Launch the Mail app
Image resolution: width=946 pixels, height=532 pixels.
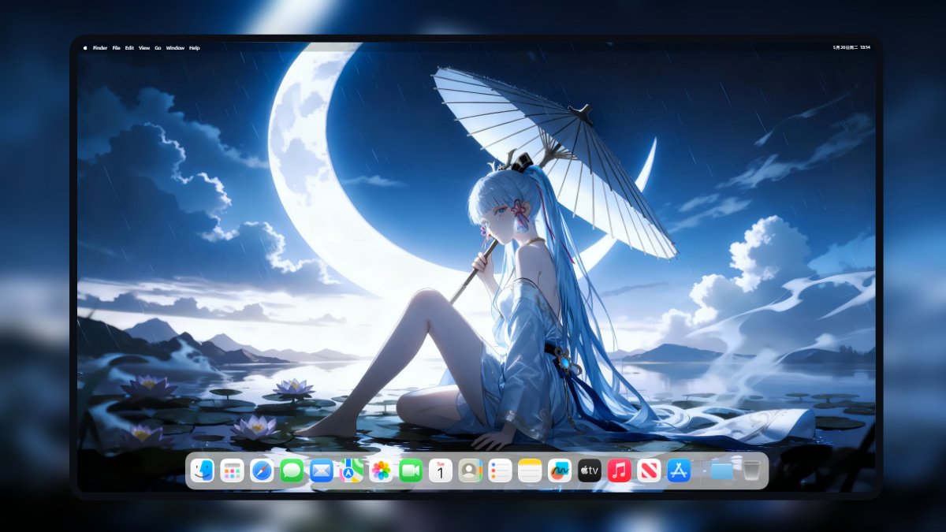[x=321, y=471]
